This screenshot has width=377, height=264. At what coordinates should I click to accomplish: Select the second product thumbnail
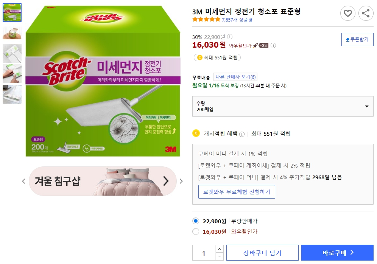(12, 32)
